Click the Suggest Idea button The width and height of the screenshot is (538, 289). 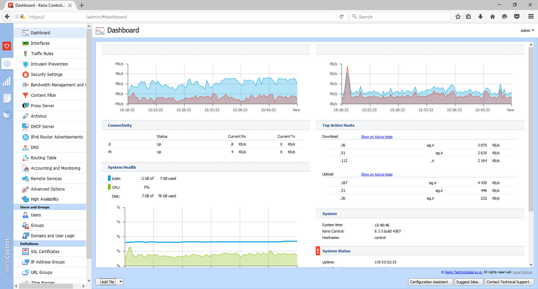click(x=469, y=282)
